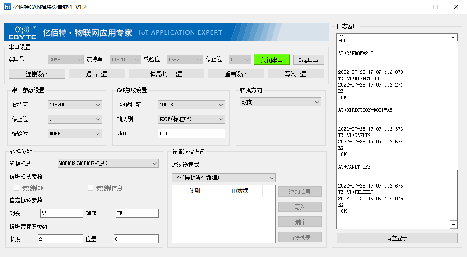
Task: Click the green 关闭串口 button
Action: (272, 60)
